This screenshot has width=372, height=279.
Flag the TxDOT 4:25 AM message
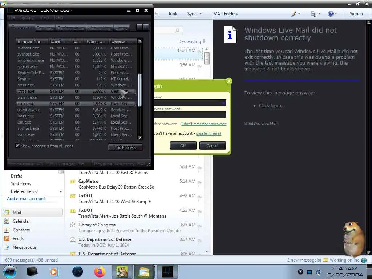(199, 211)
